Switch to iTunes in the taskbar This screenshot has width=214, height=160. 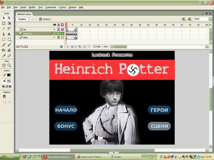pos(125,157)
